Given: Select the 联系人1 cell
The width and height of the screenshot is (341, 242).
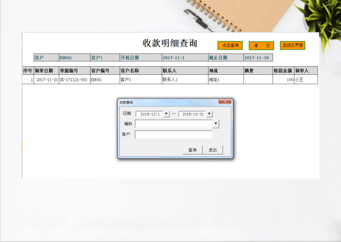Looking at the screenshot, I should (185, 80).
